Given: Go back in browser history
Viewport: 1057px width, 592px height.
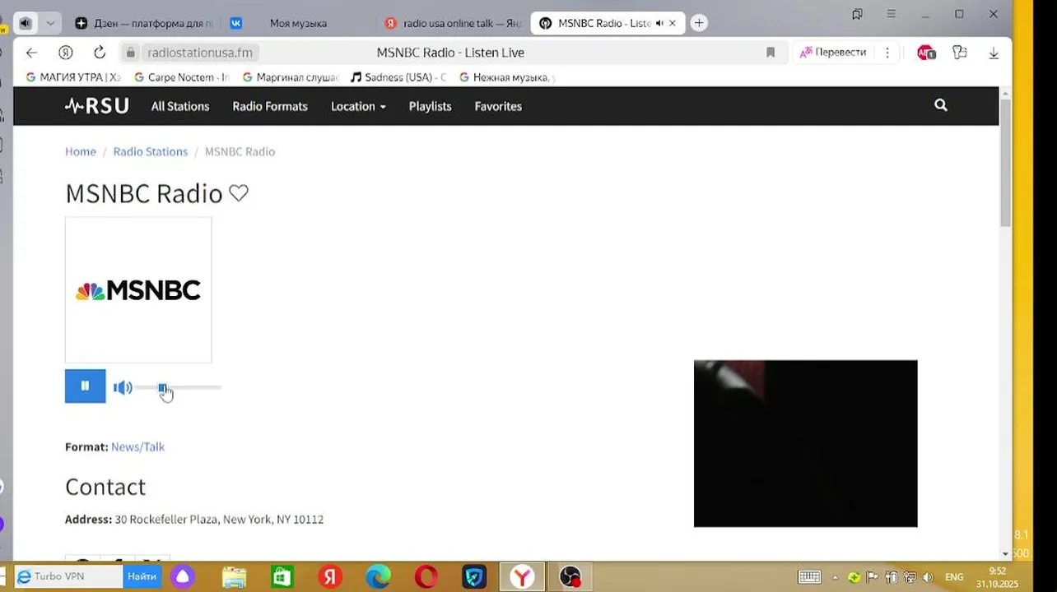Looking at the screenshot, I should point(31,53).
